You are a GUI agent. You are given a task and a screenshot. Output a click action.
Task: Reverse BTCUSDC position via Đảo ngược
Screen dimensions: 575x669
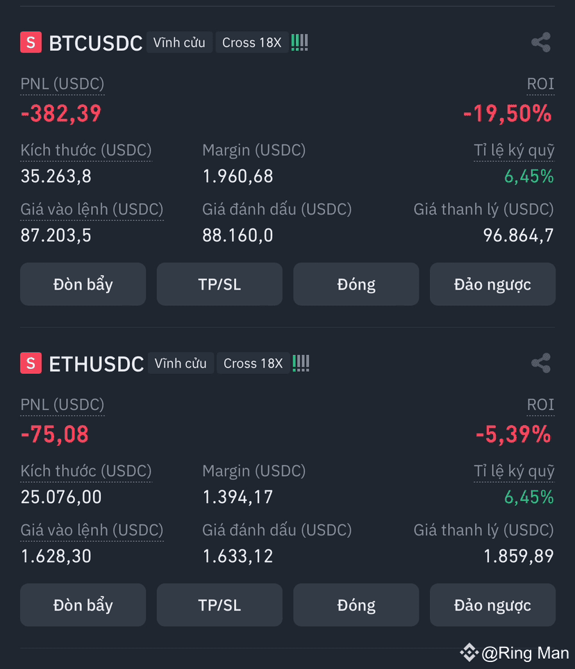pos(492,284)
